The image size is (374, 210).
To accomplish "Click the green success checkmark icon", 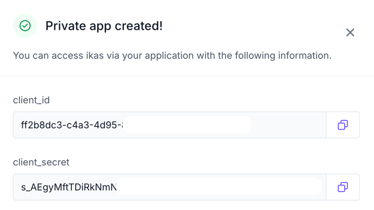I will (x=25, y=26).
